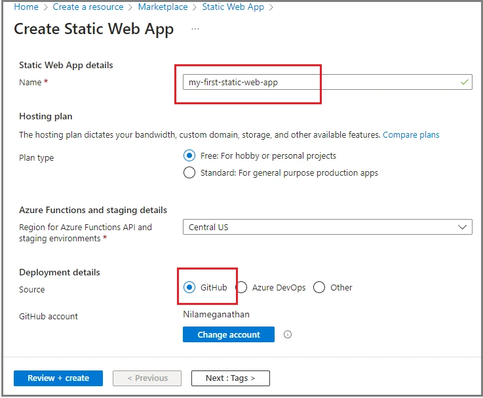Viewport: 483px width, 398px height.
Task: Open the ellipsis more-options menu beside the title
Action: tap(195, 29)
